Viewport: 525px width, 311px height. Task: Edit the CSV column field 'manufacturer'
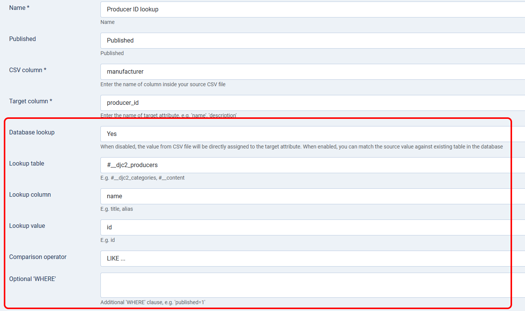[x=313, y=72]
